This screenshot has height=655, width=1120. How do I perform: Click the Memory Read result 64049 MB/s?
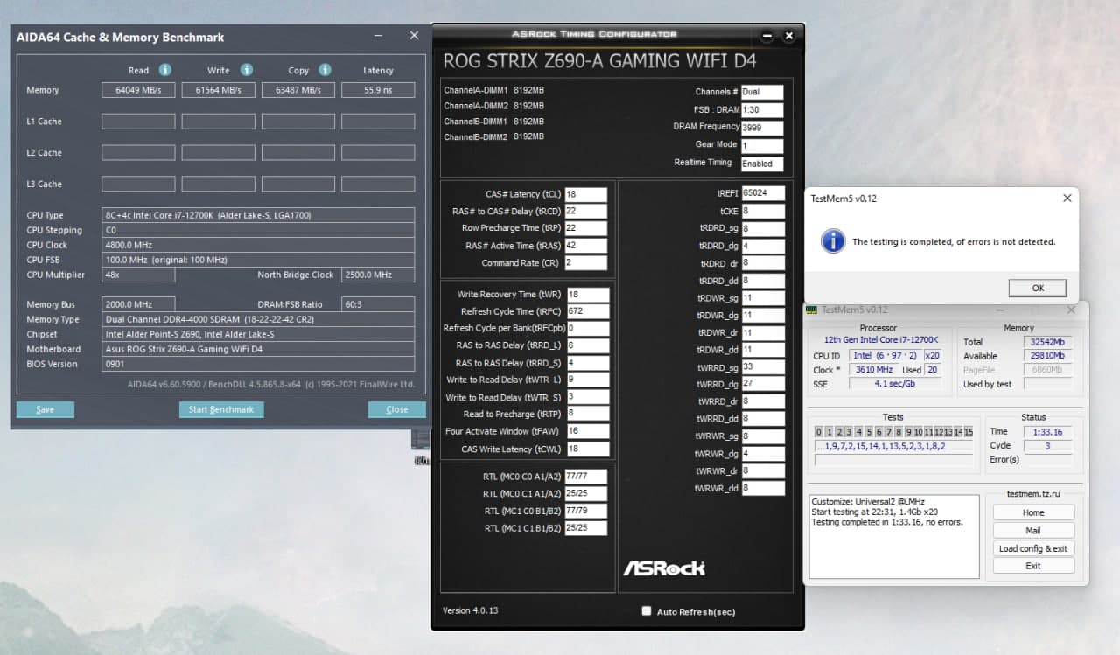pos(138,90)
